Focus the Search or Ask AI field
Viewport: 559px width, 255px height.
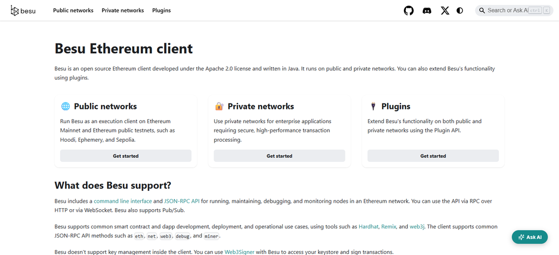514,11
